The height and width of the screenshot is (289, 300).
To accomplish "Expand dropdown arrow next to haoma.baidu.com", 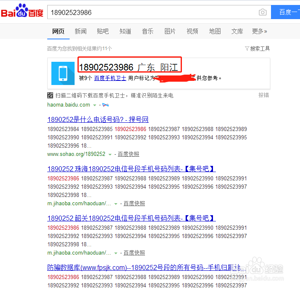I will click(x=94, y=105).
